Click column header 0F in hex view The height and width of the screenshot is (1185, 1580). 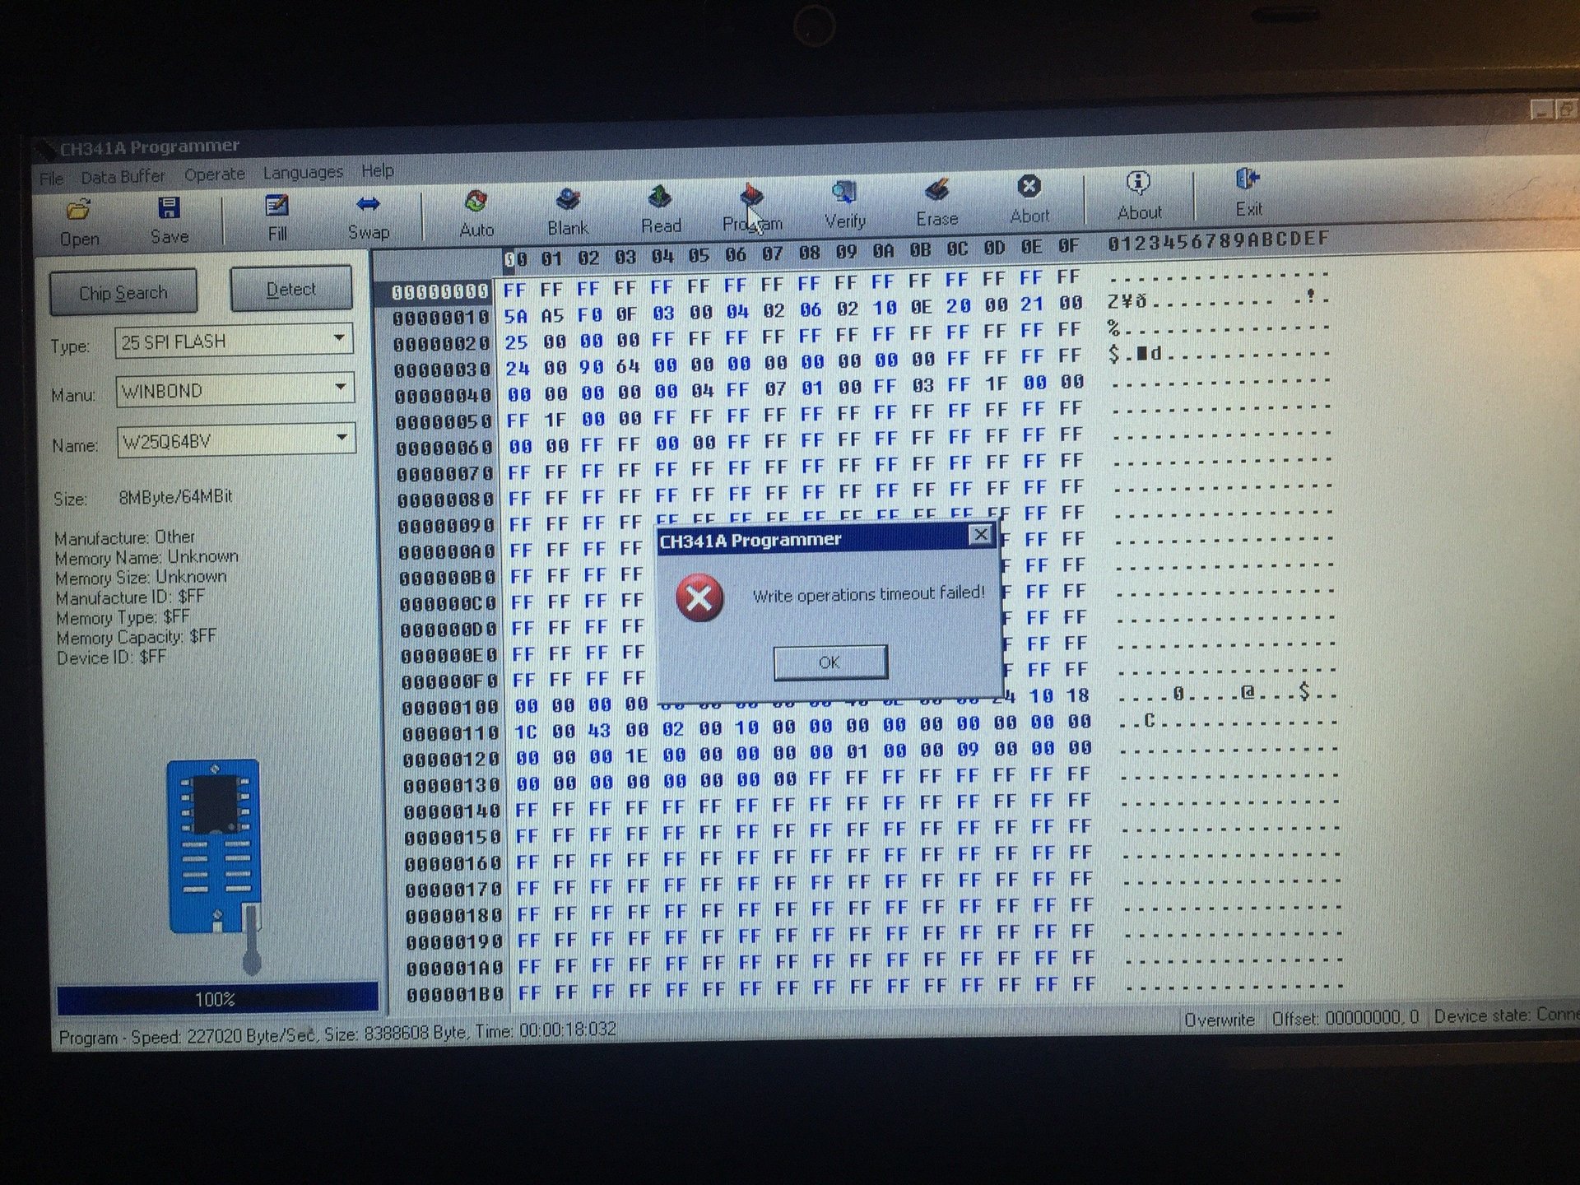1067,246
